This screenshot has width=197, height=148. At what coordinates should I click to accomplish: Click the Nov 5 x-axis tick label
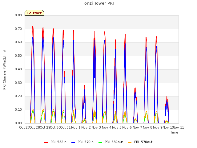117,127
